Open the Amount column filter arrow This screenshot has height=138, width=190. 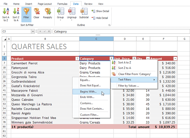tap(175, 59)
